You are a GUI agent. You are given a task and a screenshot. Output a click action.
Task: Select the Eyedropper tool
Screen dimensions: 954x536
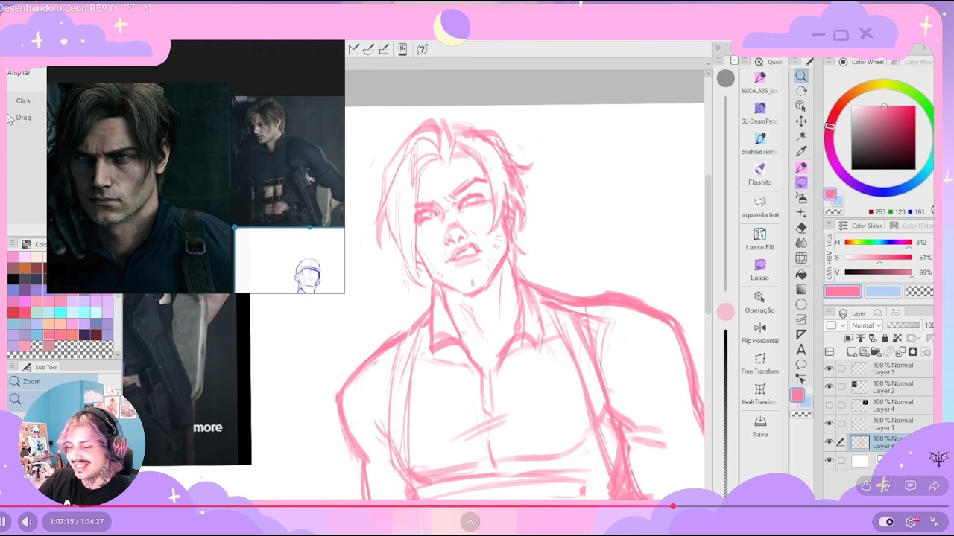(801, 152)
